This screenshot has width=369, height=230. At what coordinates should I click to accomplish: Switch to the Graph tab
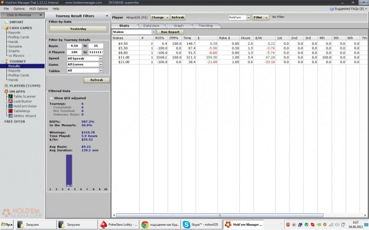(178, 26)
